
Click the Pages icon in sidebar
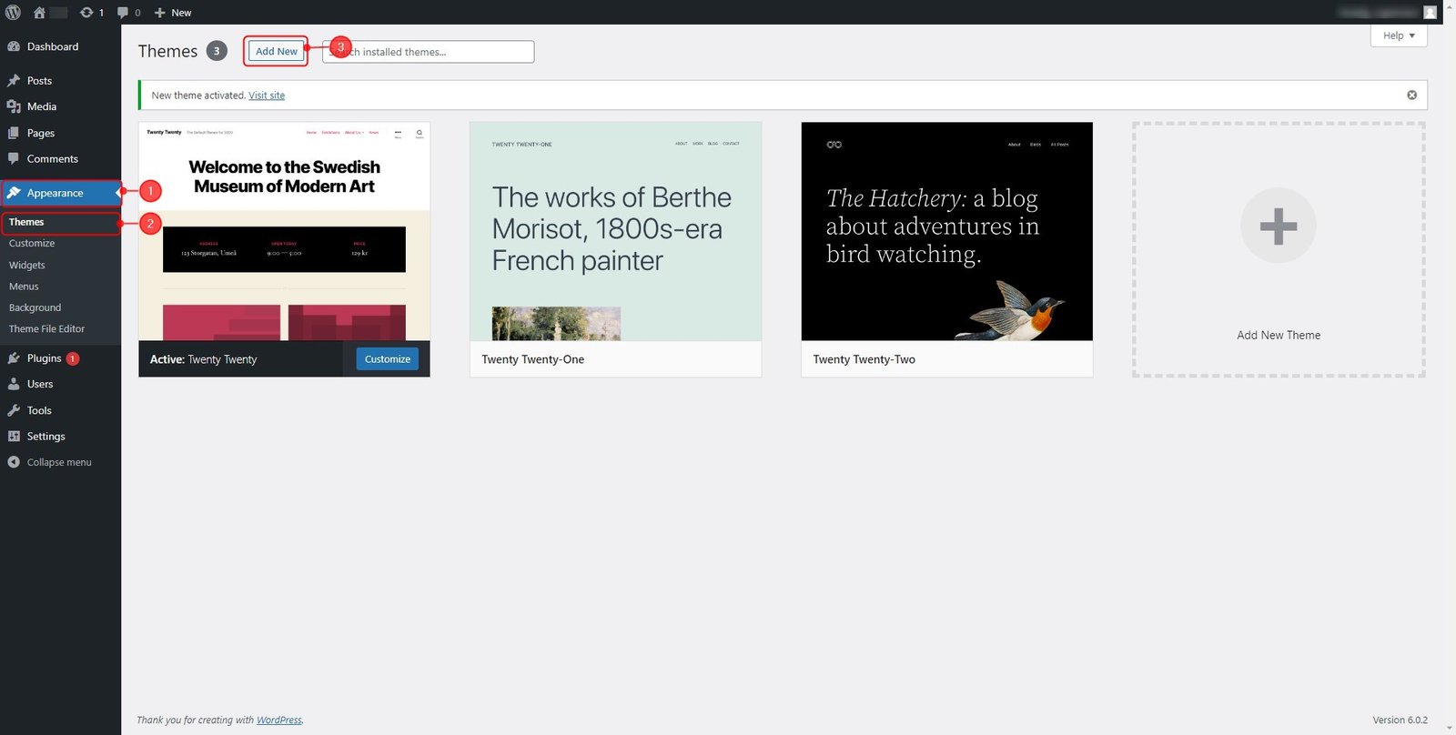point(14,133)
